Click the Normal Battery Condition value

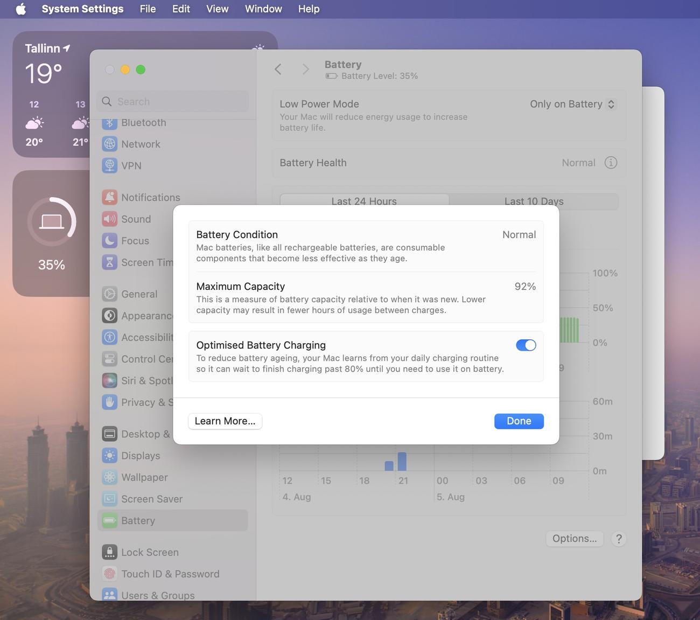tap(519, 235)
